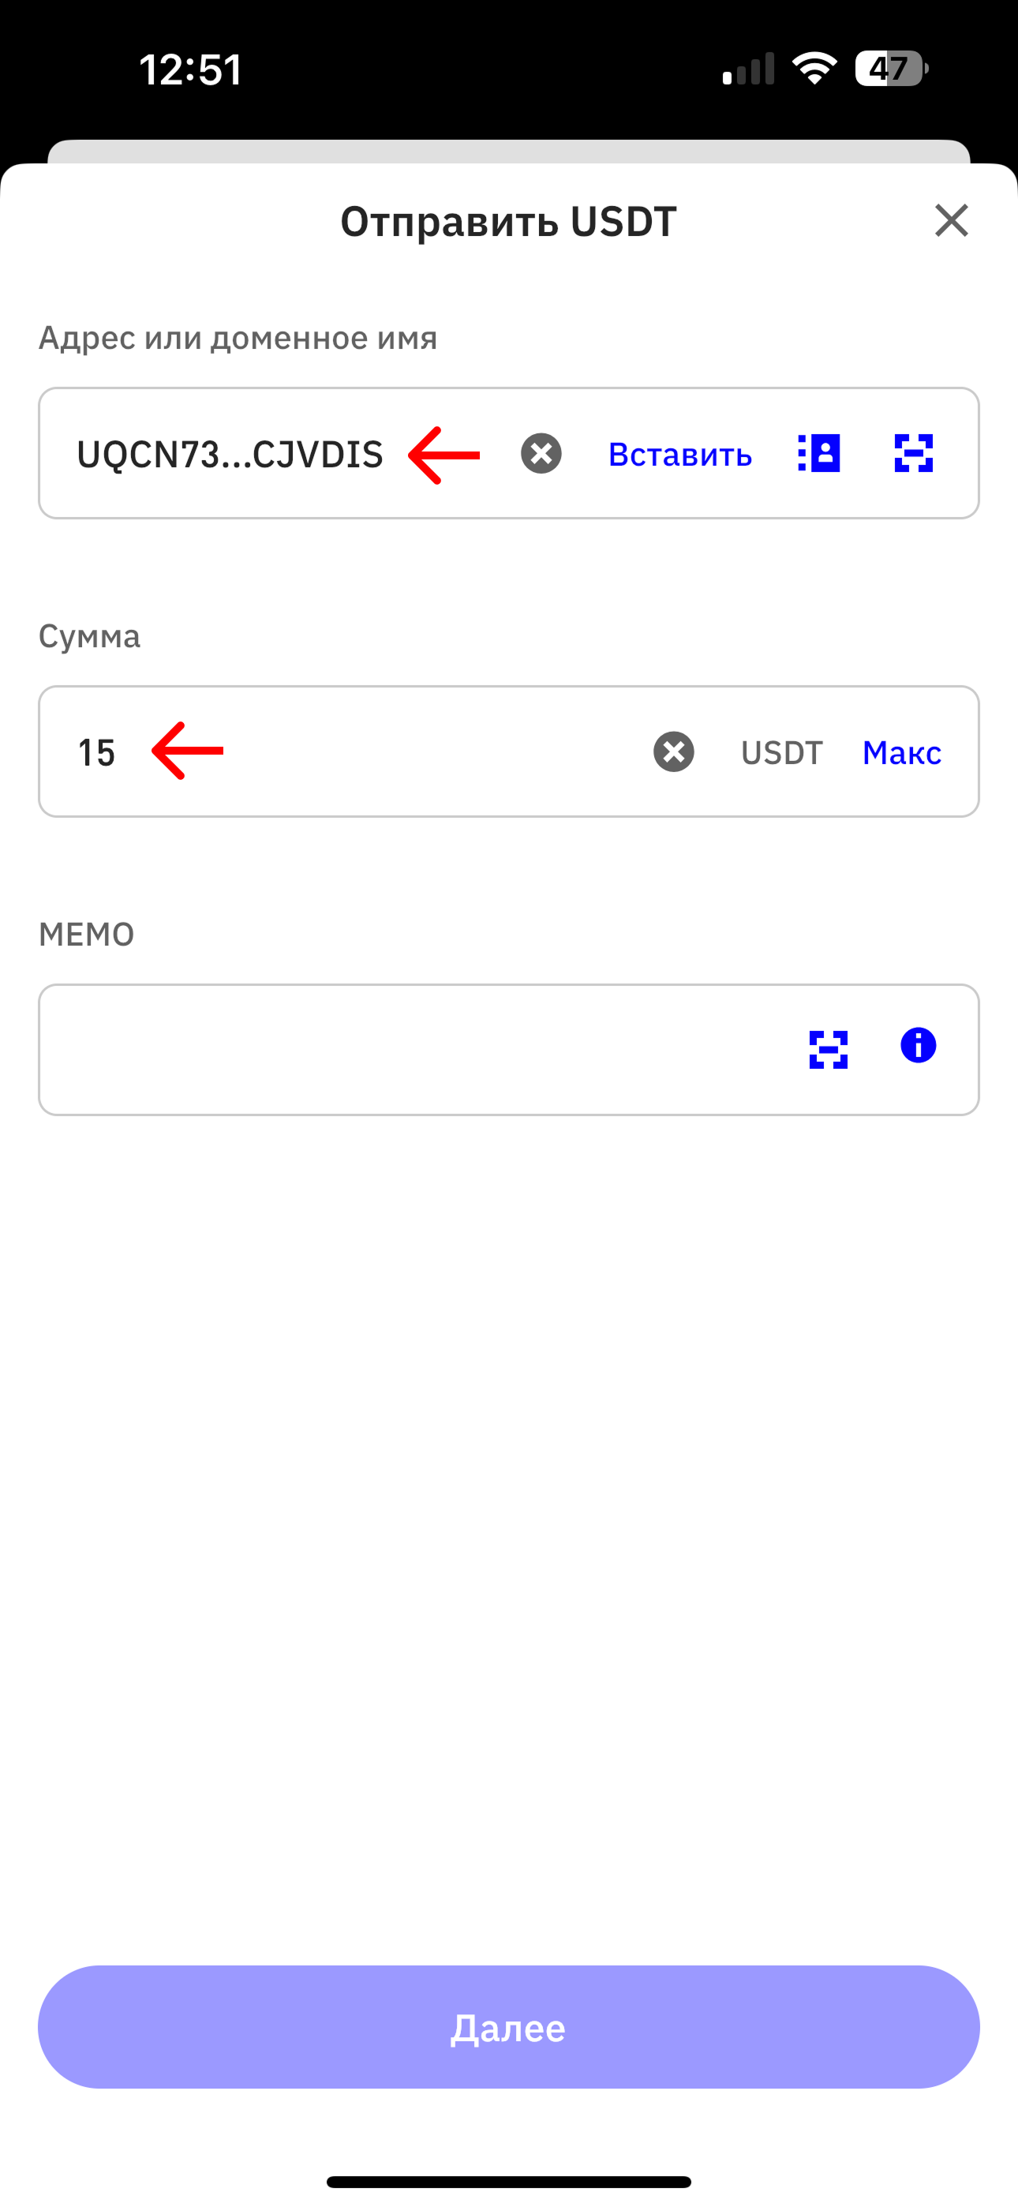Tap Макс to send maximum amount
Image resolution: width=1018 pixels, height=2207 pixels.
[x=901, y=752]
